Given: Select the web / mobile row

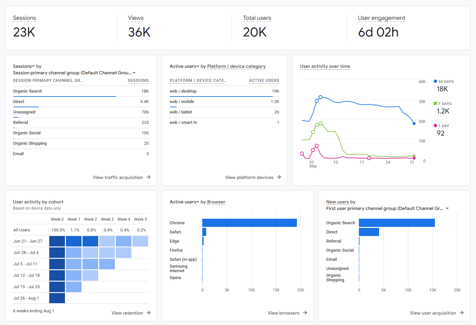Looking at the screenshot, I should click(224, 102).
